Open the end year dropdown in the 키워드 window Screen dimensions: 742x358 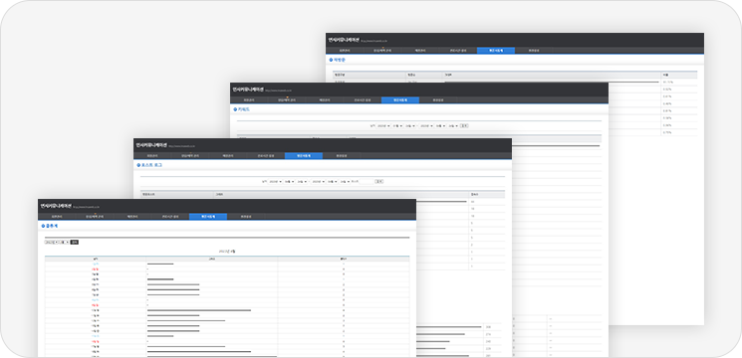427,126
